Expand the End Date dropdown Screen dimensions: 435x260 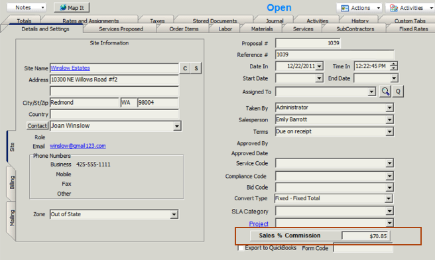coord(394,78)
